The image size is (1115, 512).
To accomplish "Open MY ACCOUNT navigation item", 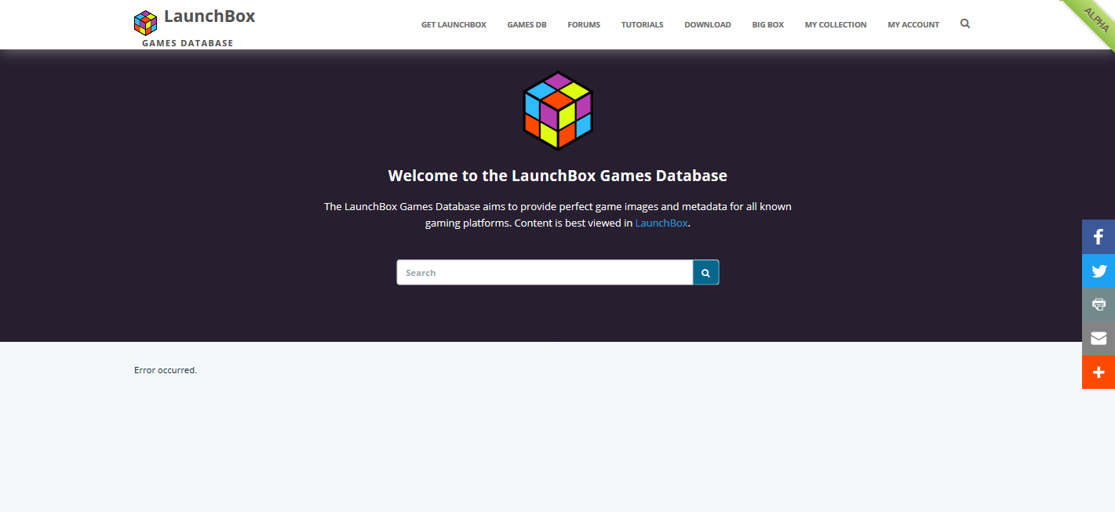I will coord(913,25).
